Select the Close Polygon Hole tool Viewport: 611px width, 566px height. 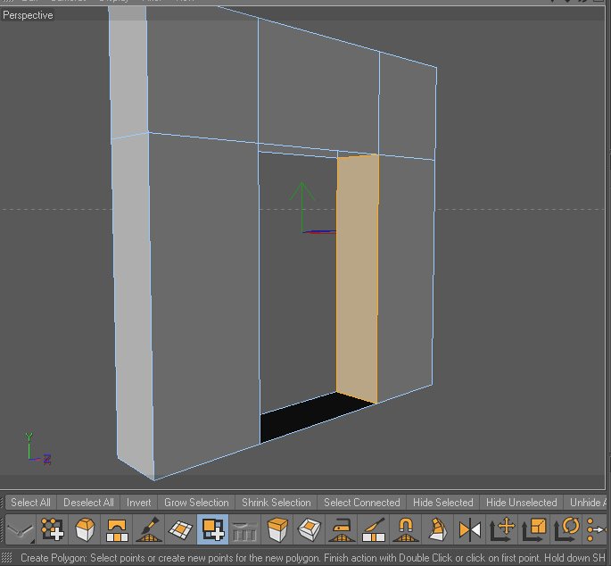click(x=180, y=529)
